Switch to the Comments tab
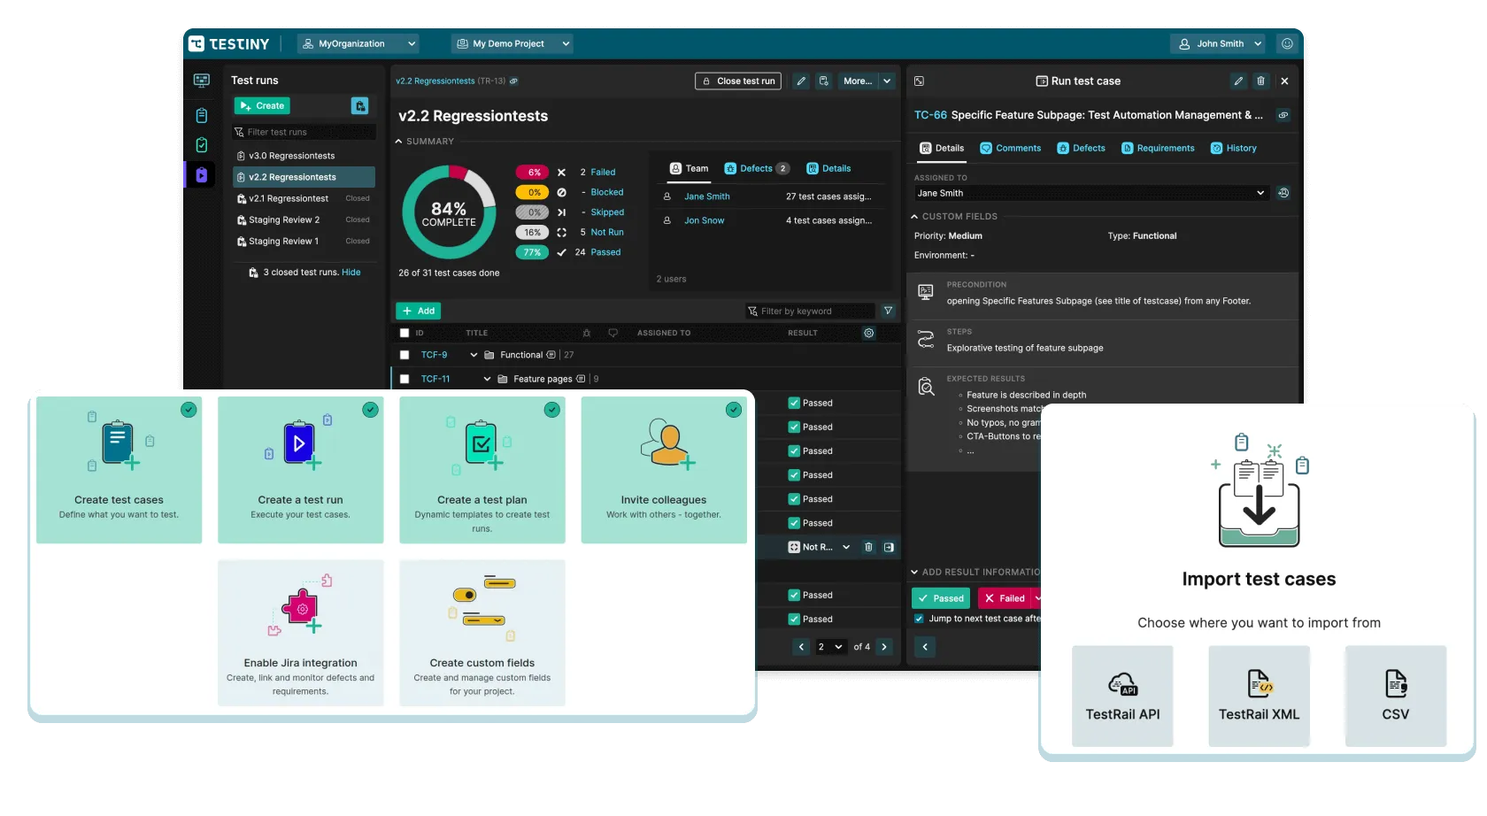1487x816 pixels. click(x=1010, y=148)
